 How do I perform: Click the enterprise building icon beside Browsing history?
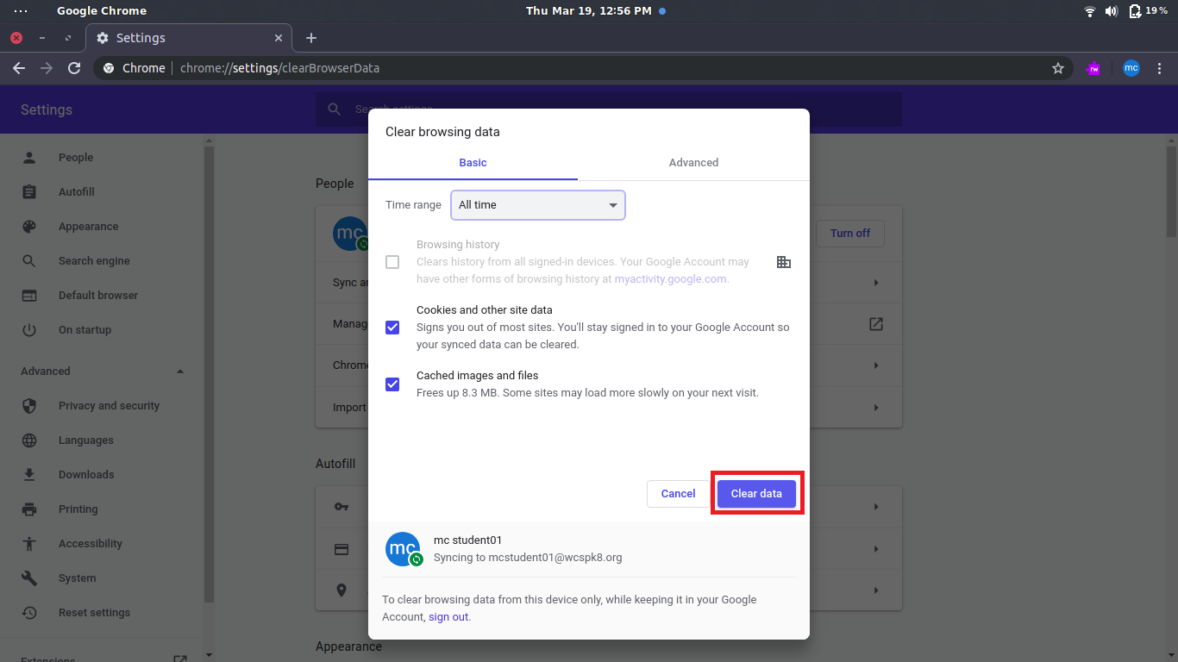click(x=783, y=262)
